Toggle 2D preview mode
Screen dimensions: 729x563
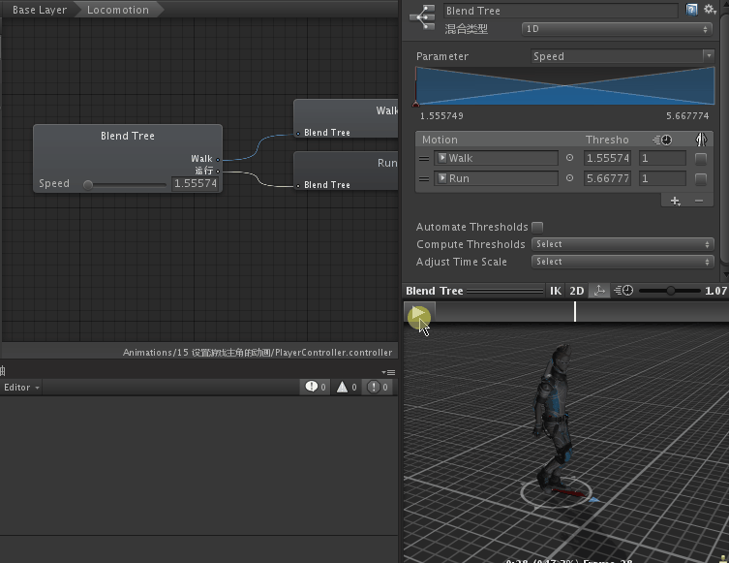pos(576,291)
